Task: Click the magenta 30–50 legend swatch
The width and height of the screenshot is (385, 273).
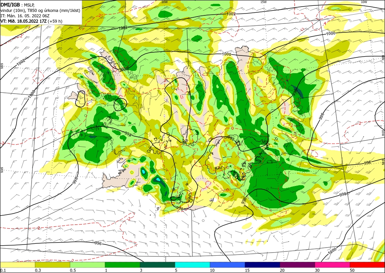Action: [x=333, y=265]
